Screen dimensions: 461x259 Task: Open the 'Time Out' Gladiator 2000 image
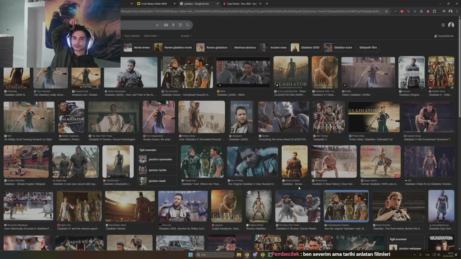coord(183,206)
